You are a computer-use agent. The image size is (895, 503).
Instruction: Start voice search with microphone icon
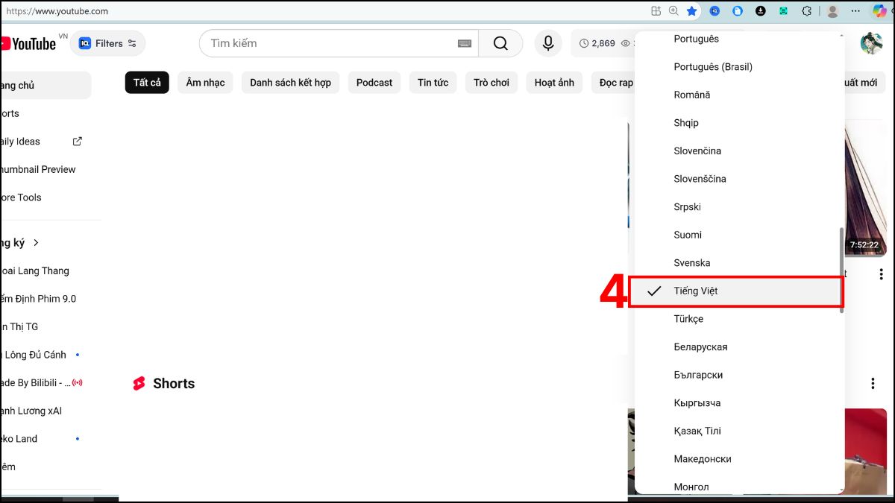[548, 43]
